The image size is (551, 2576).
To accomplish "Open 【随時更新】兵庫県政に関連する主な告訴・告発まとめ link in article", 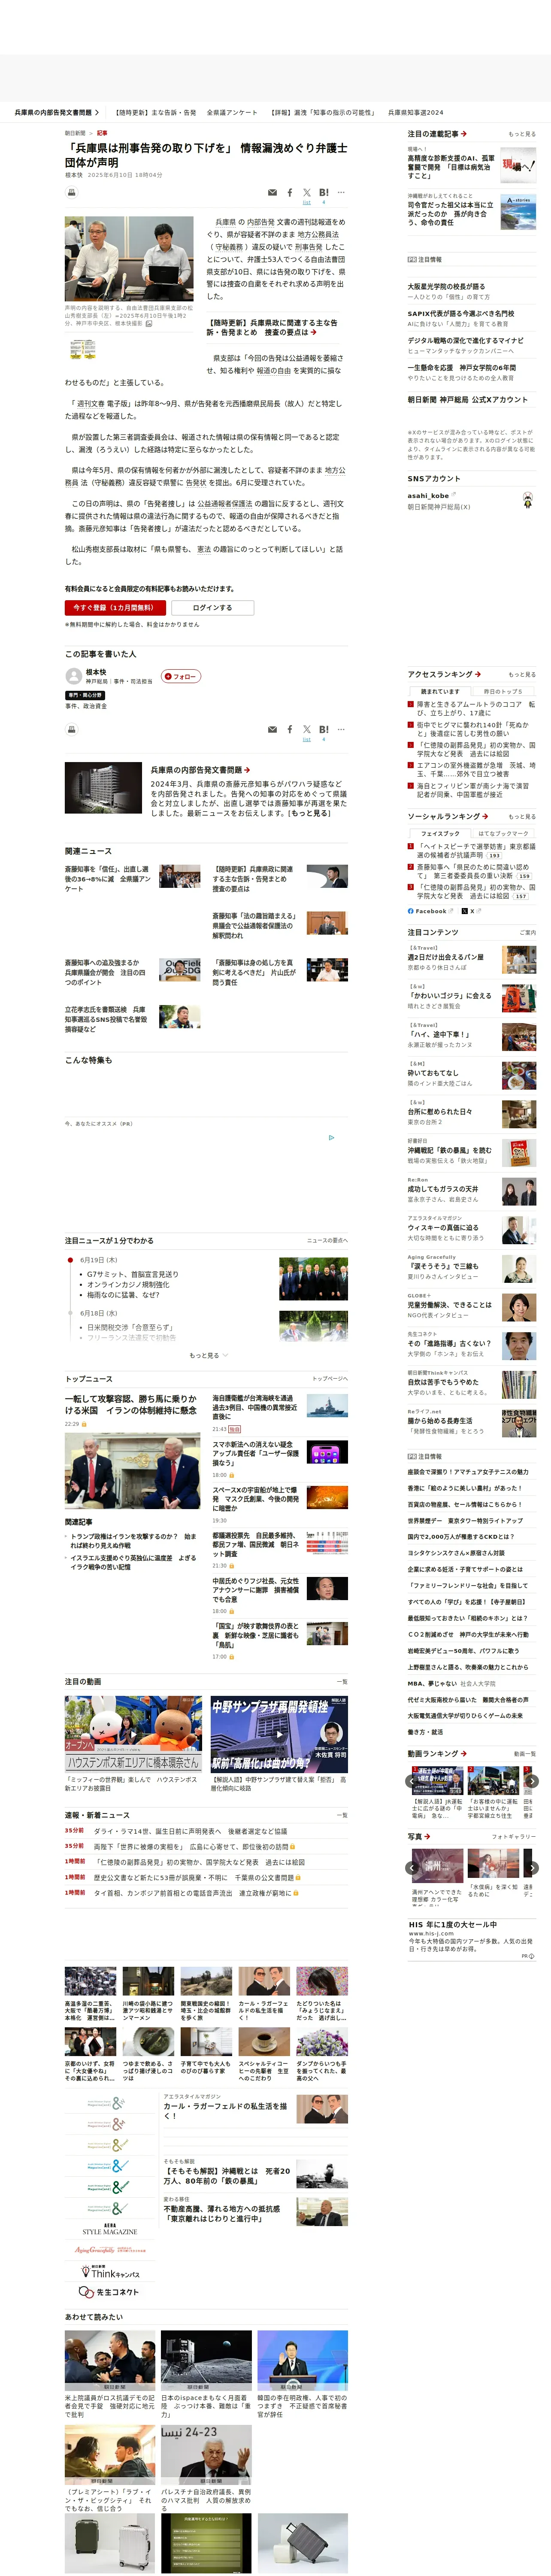I will click(x=272, y=328).
